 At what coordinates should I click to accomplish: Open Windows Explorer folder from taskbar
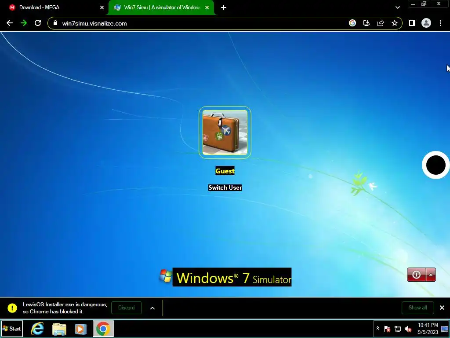click(x=59, y=329)
